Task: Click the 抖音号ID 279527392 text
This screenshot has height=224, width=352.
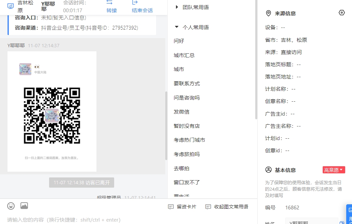Action: 112,28
